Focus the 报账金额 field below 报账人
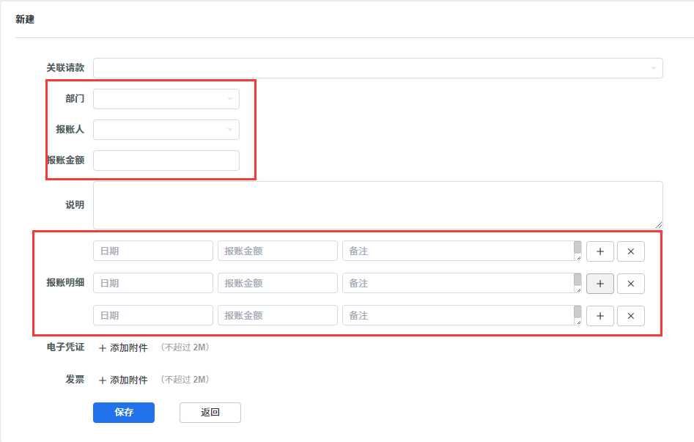Viewport: 694px width, 442px height. pos(166,161)
